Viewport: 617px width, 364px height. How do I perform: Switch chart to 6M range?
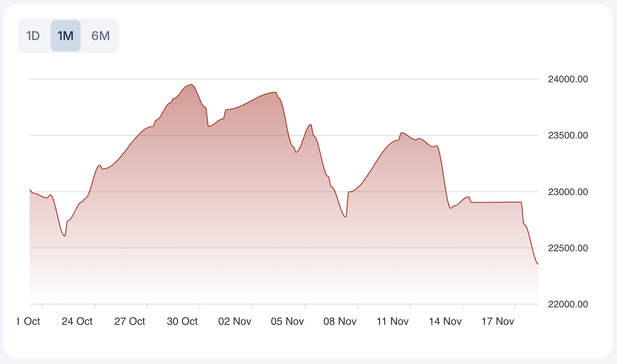[100, 36]
